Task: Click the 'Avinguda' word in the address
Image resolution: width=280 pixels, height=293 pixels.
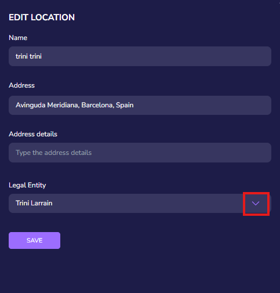Action: point(31,105)
